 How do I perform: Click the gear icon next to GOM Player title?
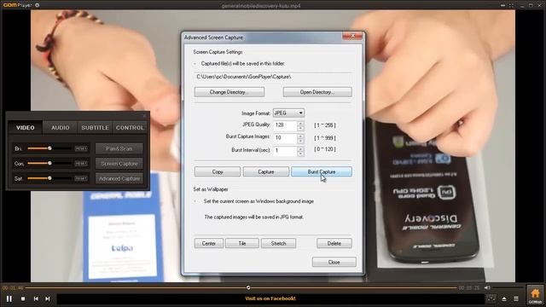[38, 5]
